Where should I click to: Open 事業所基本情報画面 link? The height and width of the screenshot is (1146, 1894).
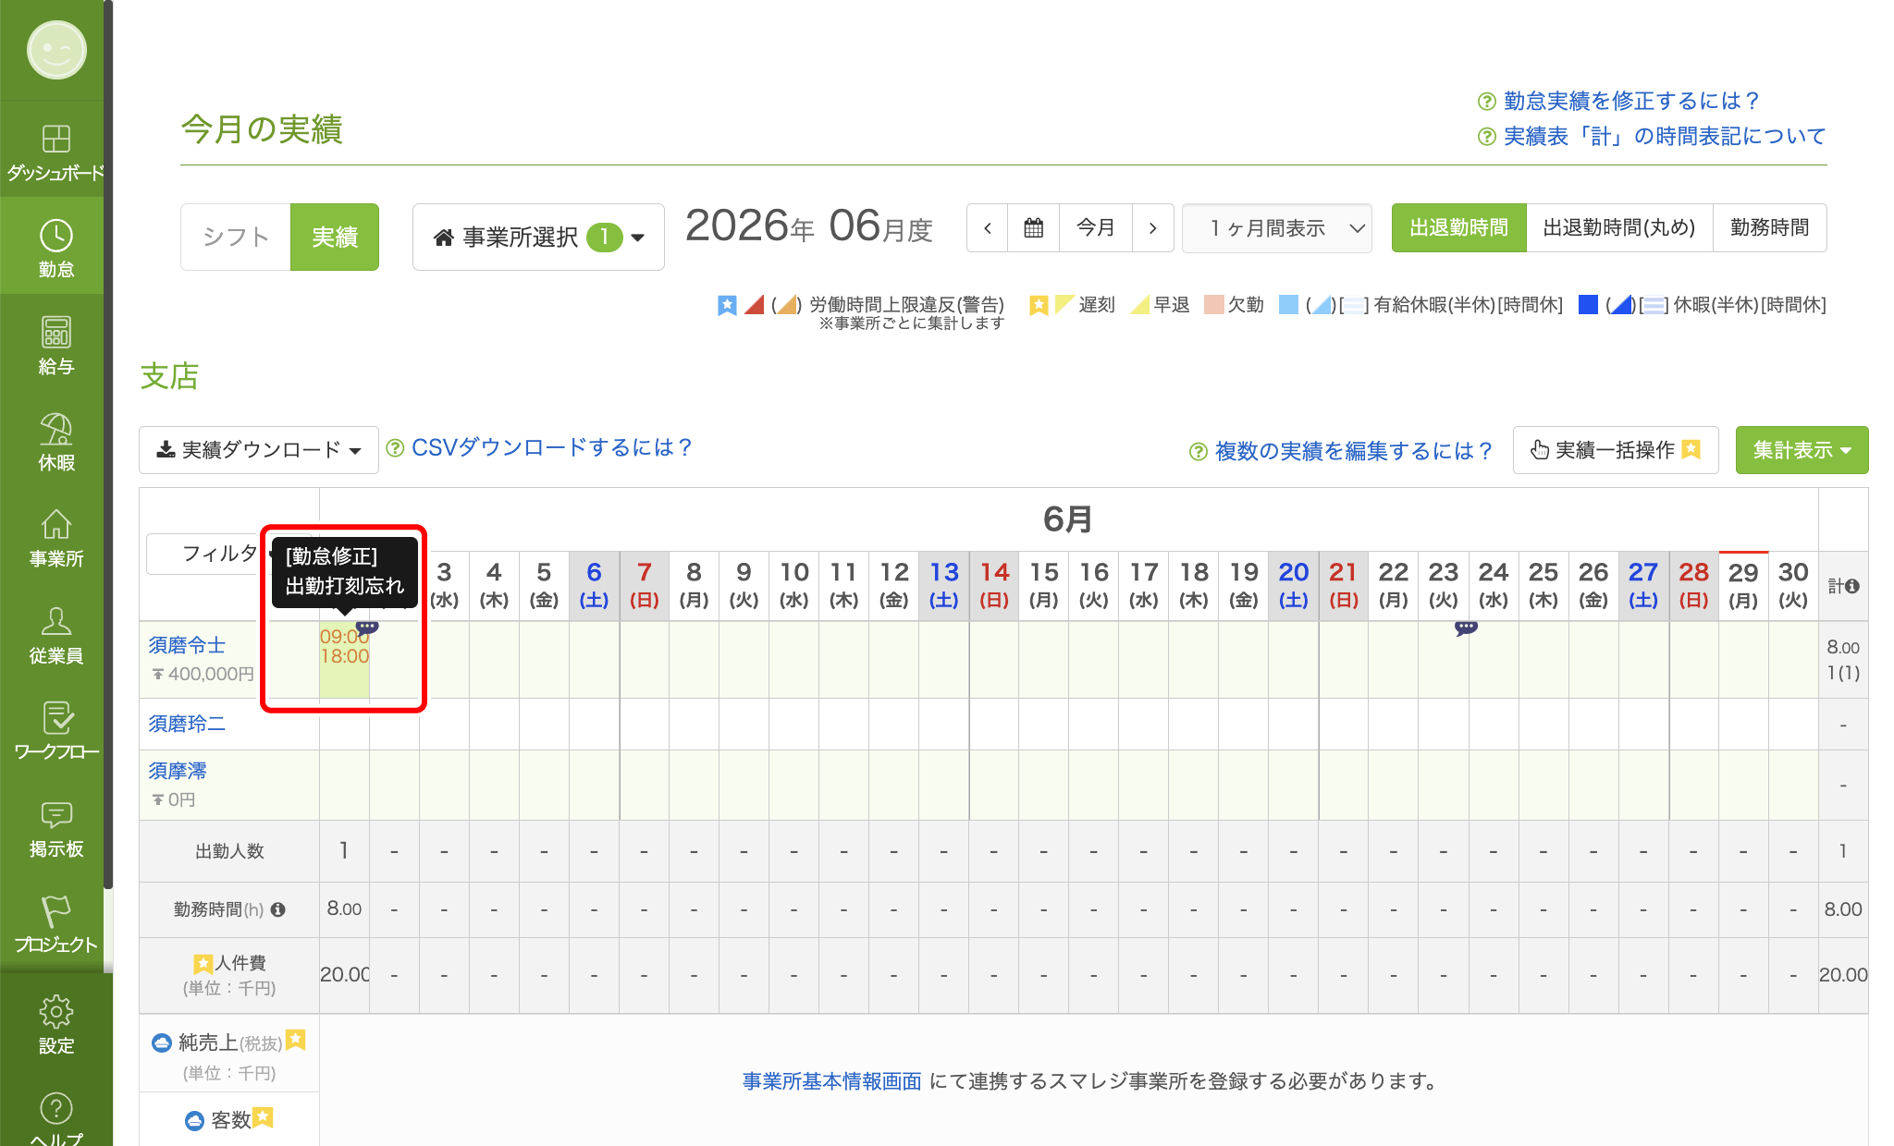click(x=832, y=1081)
